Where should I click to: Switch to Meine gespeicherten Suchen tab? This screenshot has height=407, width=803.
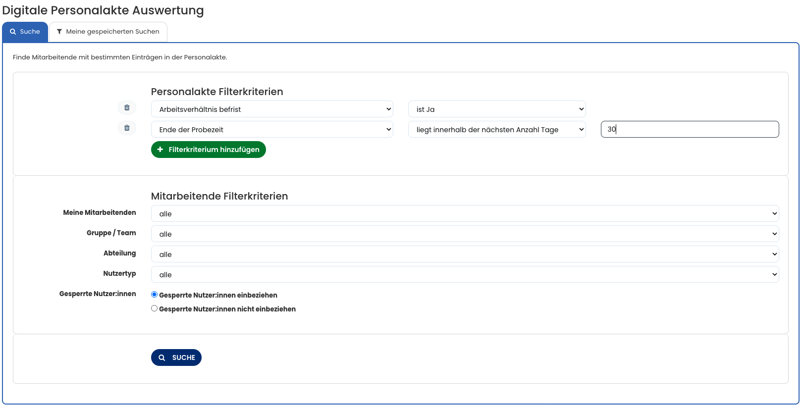coord(108,32)
